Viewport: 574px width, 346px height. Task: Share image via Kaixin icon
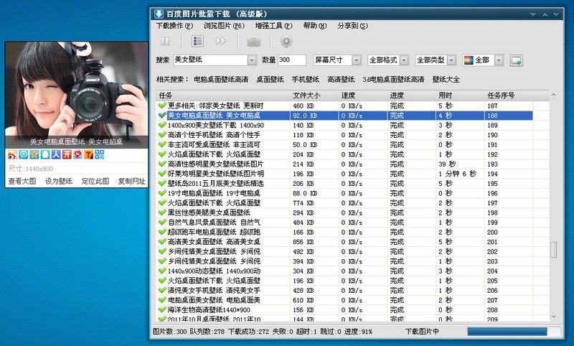[x=66, y=154]
